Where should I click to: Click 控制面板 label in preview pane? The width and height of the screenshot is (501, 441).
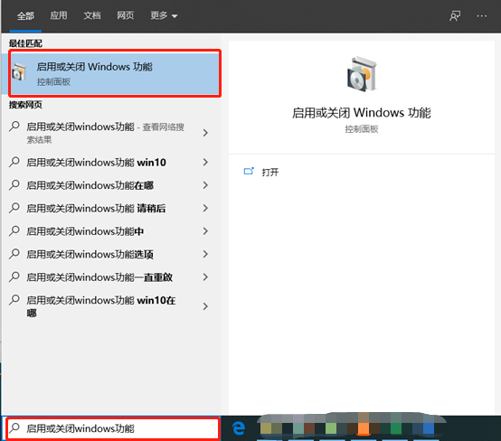coord(362,129)
